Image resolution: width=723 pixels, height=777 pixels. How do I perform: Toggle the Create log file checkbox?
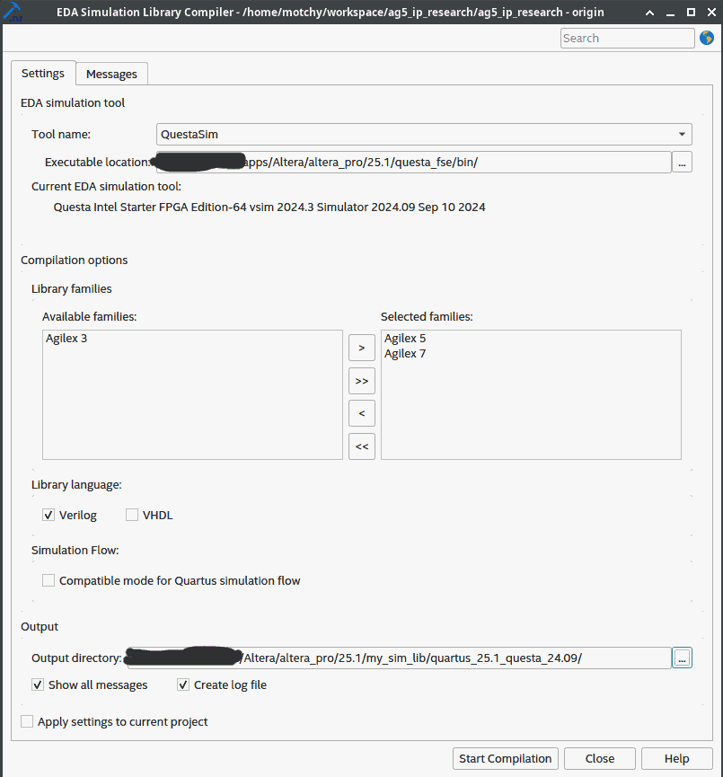pyautogui.click(x=183, y=684)
